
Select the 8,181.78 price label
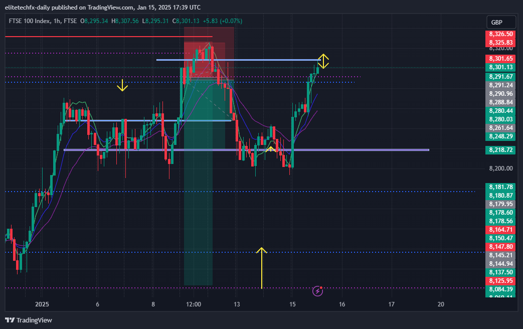click(x=500, y=187)
